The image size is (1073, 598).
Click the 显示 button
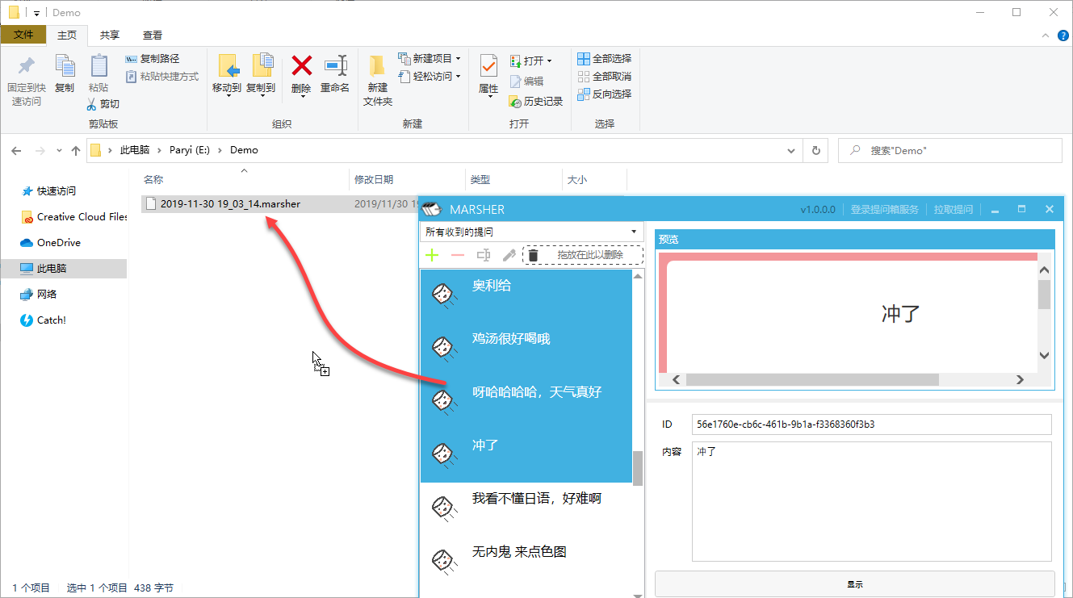tap(854, 584)
